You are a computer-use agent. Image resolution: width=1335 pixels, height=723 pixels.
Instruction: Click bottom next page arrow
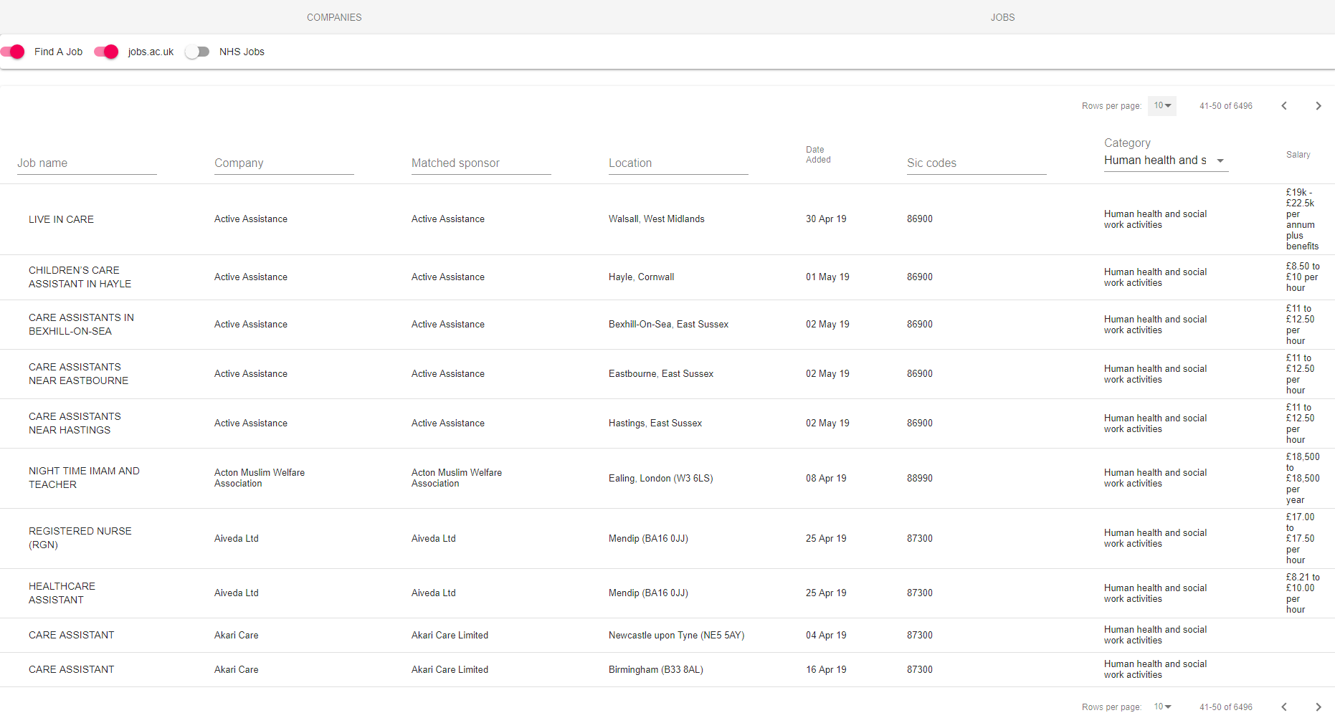pos(1318,707)
